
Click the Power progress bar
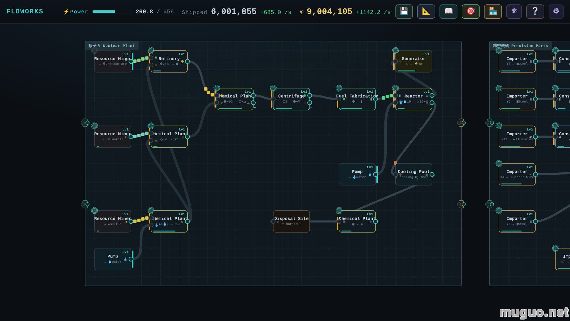coord(112,12)
